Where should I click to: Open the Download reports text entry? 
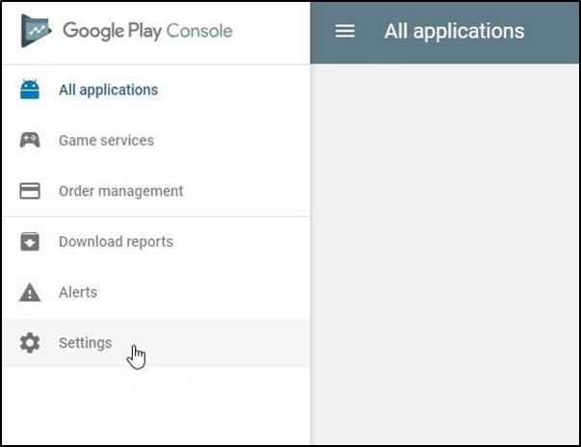pos(116,242)
